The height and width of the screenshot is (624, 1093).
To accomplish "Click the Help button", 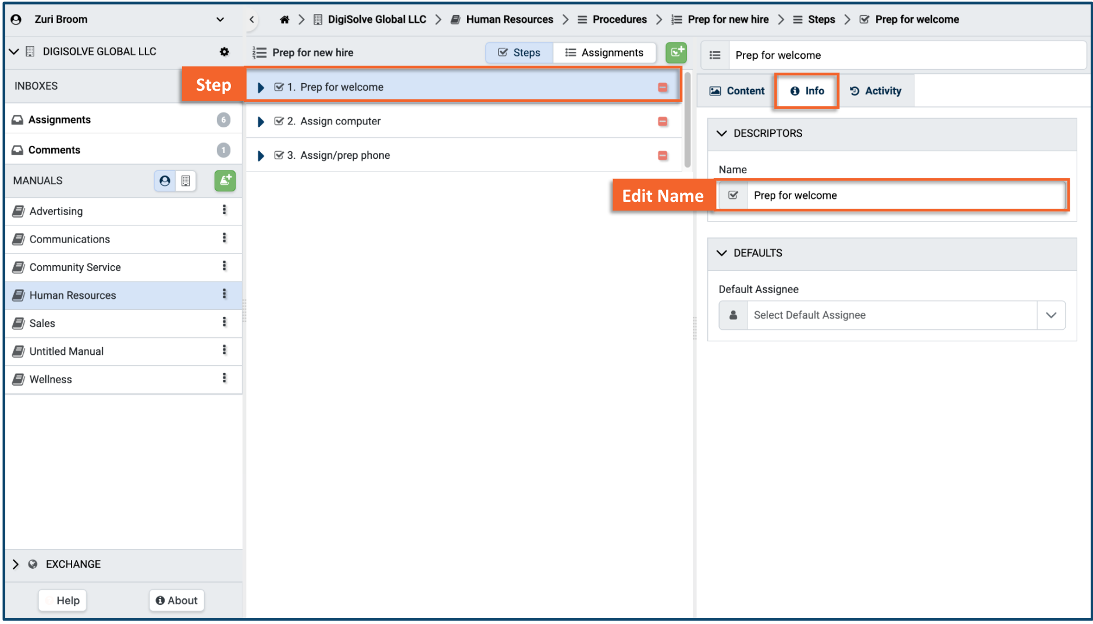I will [63, 601].
